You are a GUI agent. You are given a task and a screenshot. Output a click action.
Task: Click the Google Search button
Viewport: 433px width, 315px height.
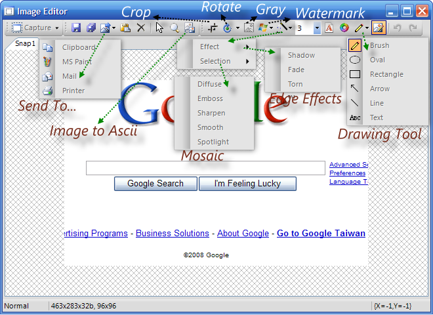155,184
